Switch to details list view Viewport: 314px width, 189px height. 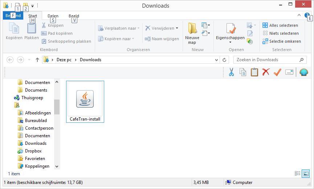(298, 174)
